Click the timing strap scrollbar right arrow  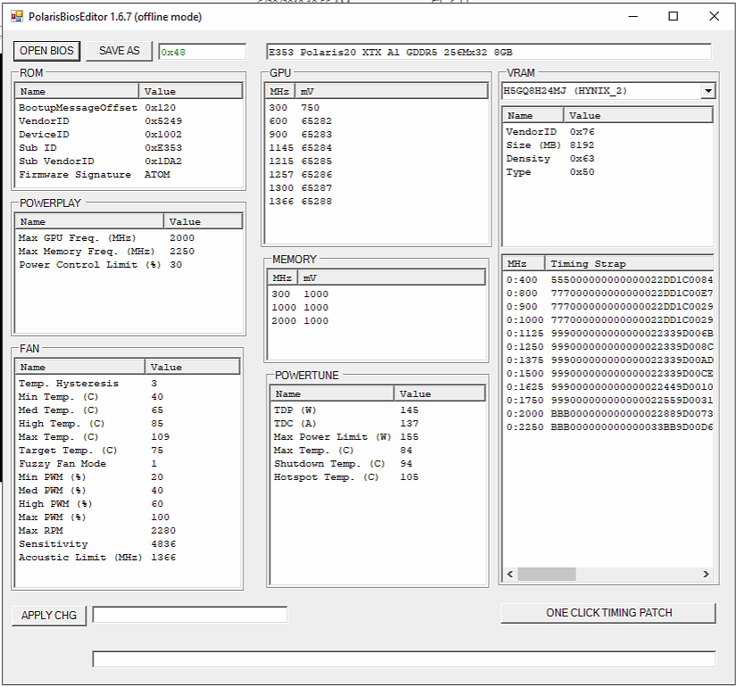coord(706,574)
